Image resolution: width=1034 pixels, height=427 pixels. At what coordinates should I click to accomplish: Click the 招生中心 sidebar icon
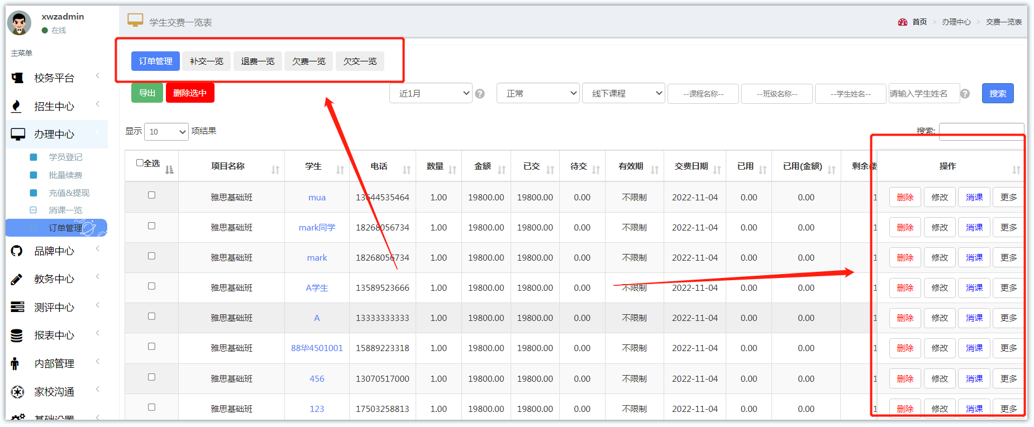click(x=16, y=106)
